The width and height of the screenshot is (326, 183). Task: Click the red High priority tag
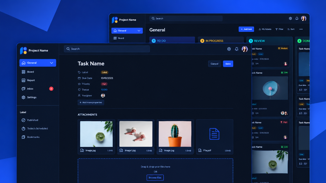(104, 84)
